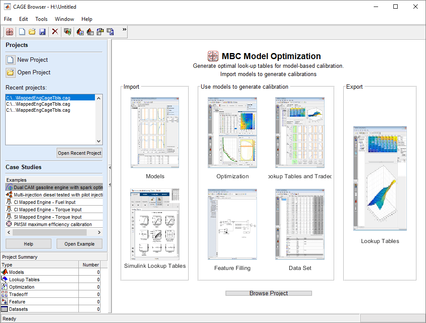Open the File menu
426x323 pixels.
[8, 19]
